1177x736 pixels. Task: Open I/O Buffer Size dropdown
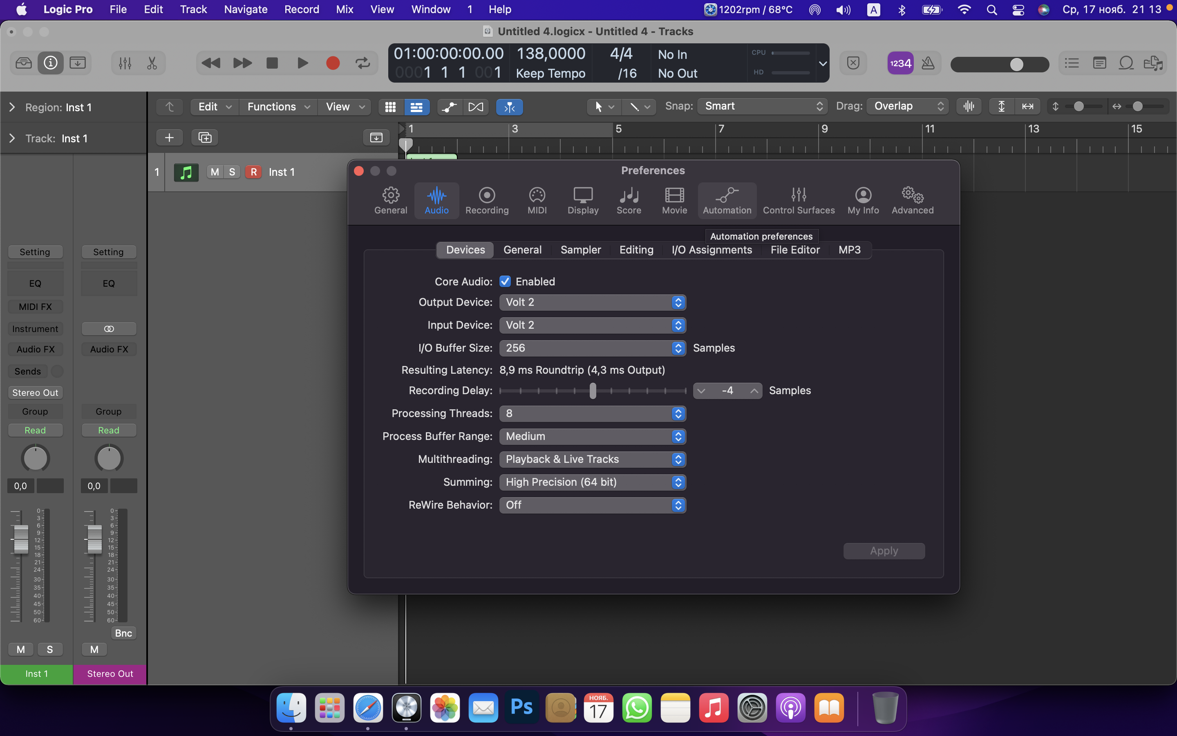point(593,348)
